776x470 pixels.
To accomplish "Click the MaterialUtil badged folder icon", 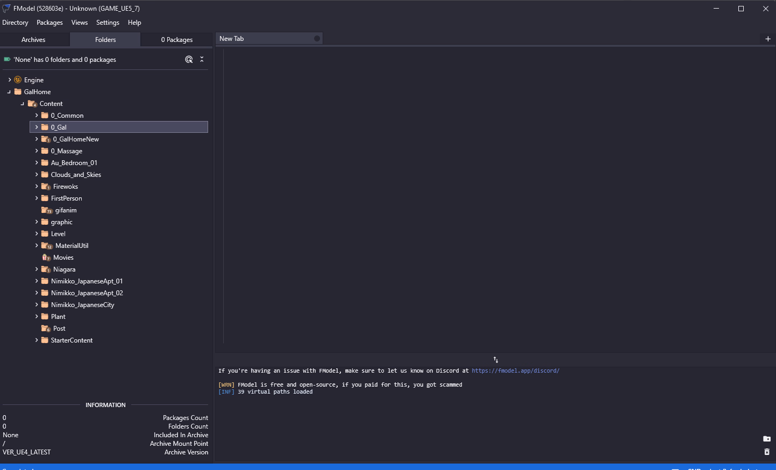I will (47, 245).
